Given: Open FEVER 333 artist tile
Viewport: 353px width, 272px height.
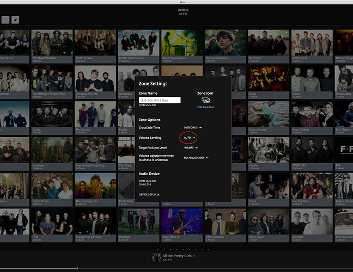Looking at the screenshot, I should click(x=312, y=153).
